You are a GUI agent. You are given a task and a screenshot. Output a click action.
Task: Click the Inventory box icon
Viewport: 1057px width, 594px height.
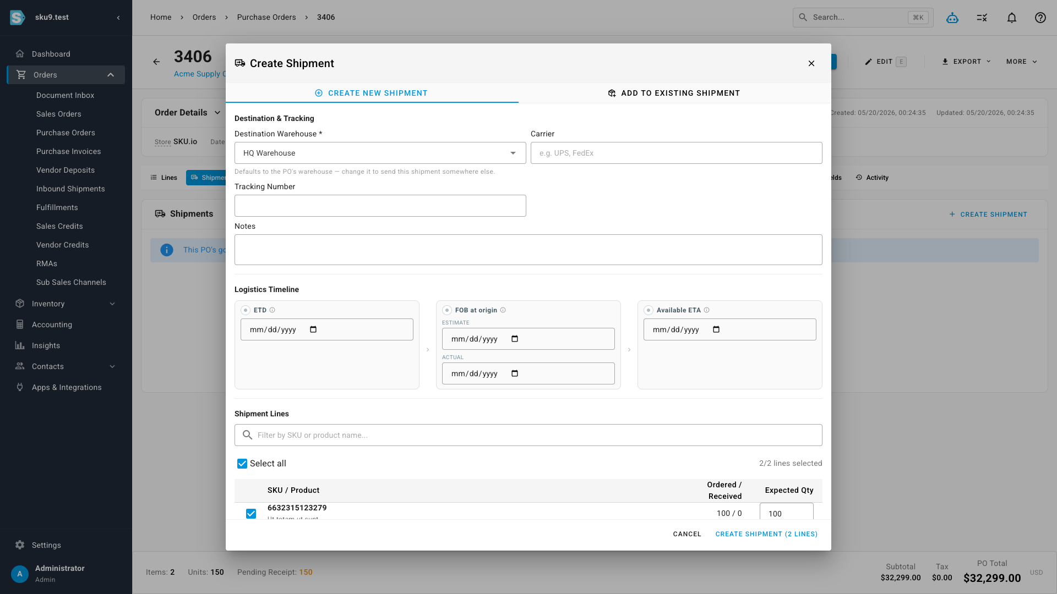tap(20, 304)
